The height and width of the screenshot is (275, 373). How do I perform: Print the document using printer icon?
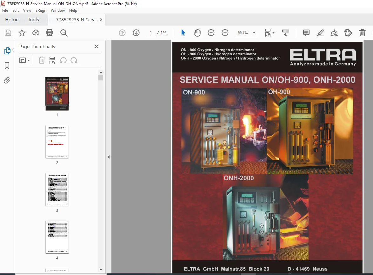[50, 33]
